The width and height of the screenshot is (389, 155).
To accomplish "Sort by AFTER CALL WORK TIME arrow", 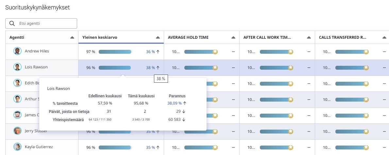I will tap(309, 37).
